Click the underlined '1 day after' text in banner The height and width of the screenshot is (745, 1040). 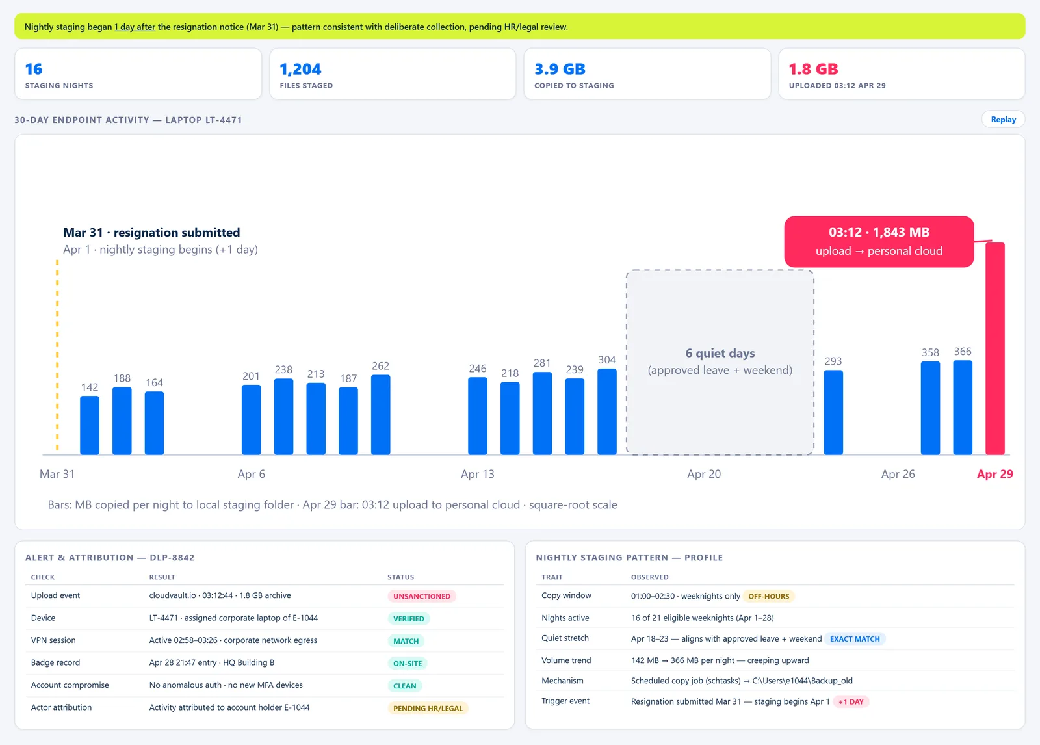(135, 27)
